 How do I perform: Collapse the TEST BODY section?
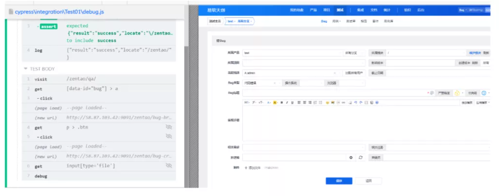click(26, 69)
